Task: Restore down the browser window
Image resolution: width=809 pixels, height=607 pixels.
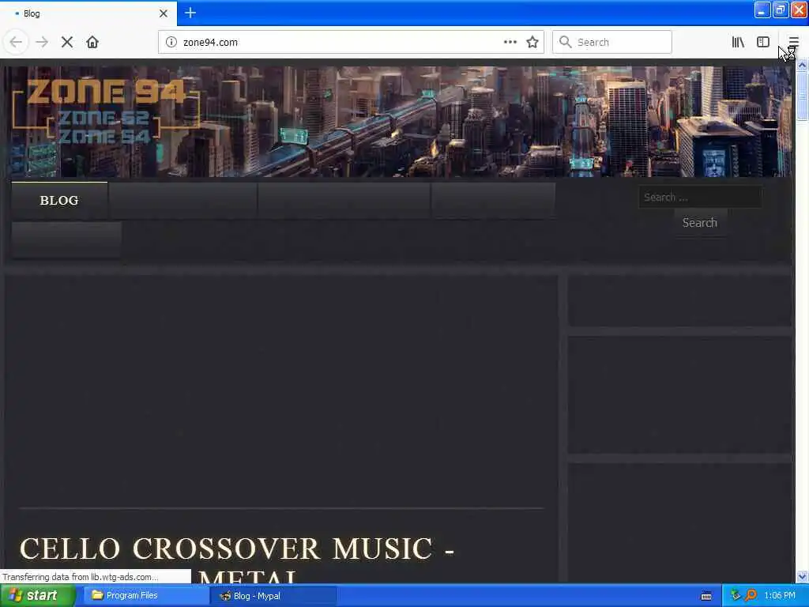Action: click(x=780, y=10)
